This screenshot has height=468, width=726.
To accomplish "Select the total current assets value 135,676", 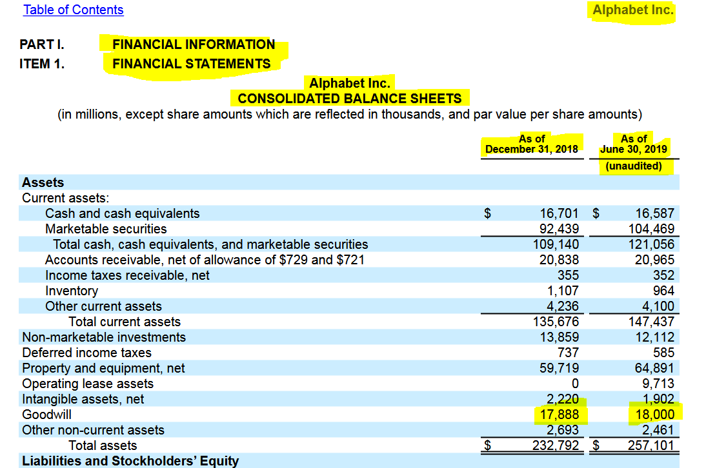I will click(556, 322).
